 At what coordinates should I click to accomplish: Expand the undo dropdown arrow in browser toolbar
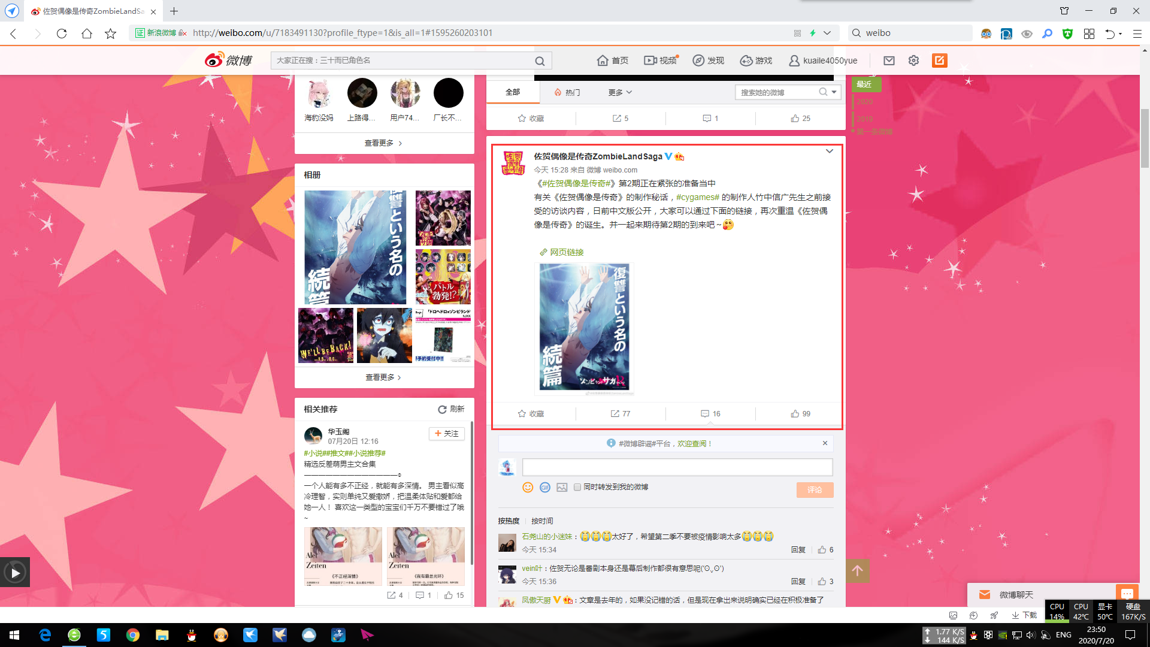point(1120,34)
